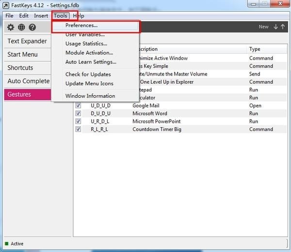This screenshot has height=252, width=291.
Task: Open the Auto Complete section
Action: pos(28,81)
